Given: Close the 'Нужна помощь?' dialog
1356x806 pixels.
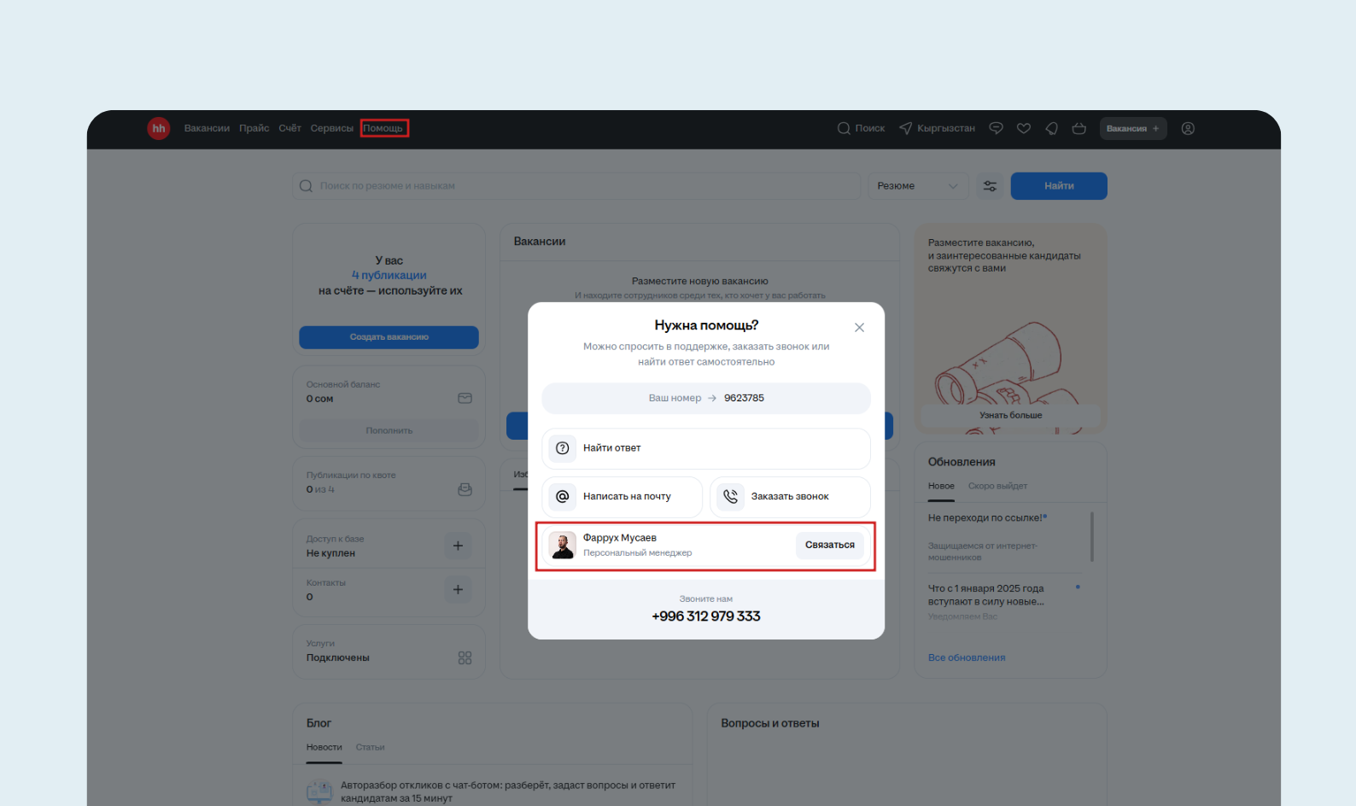Looking at the screenshot, I should (x=859, y=328).
